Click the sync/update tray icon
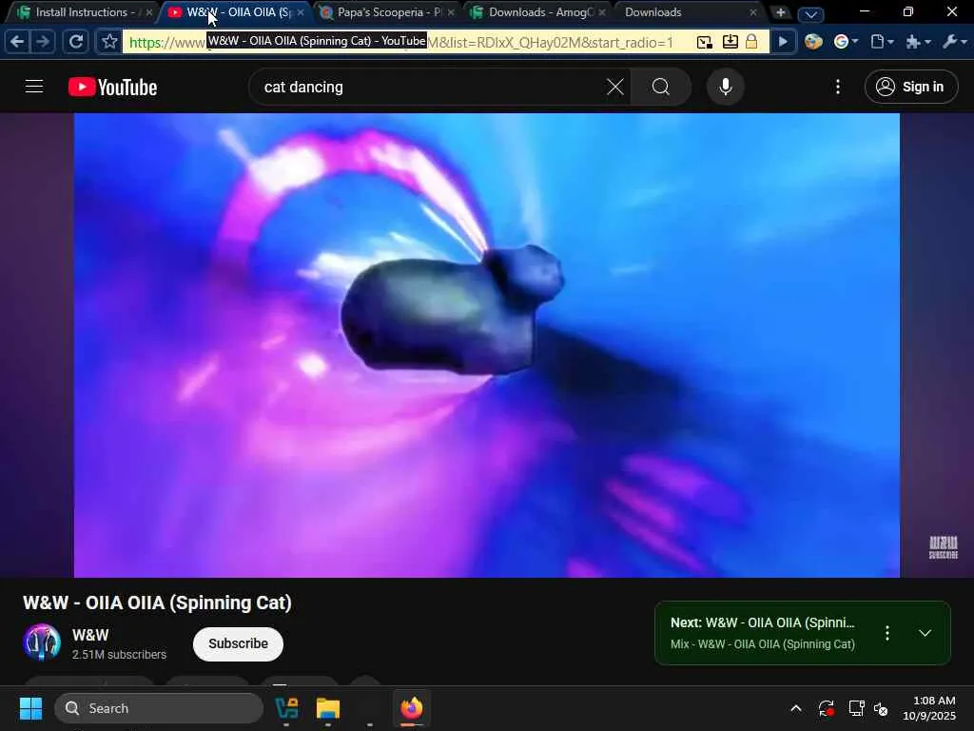974x731 pixels. click(x=827, y=708)
